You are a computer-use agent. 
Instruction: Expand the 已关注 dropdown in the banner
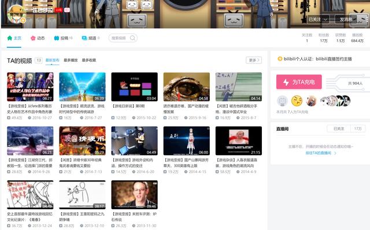tap(318, 19)
